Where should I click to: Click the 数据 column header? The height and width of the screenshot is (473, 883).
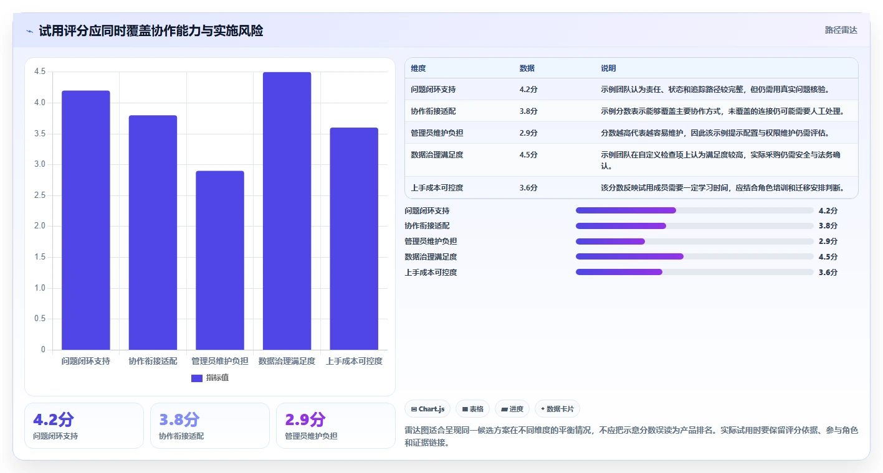pos(527,68)
